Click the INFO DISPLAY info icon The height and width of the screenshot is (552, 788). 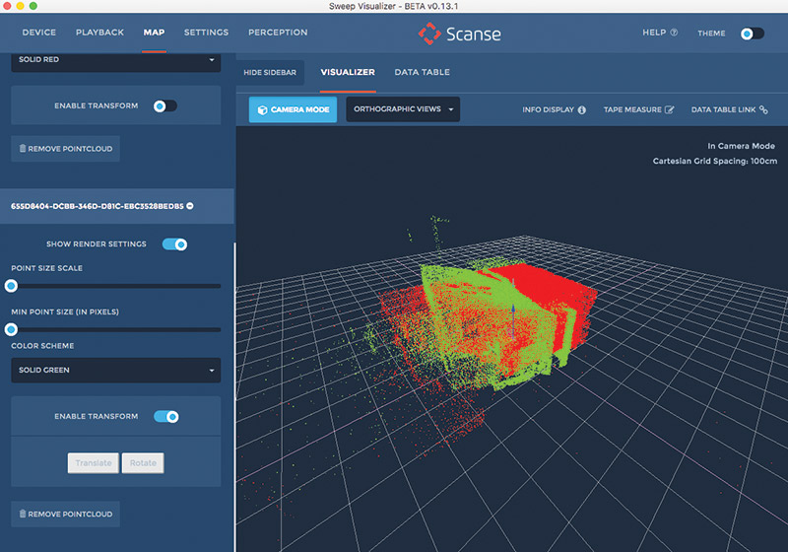pos(582,109)
